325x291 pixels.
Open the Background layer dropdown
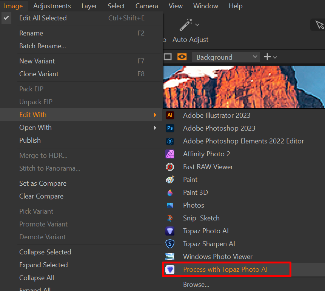(226, 57)
